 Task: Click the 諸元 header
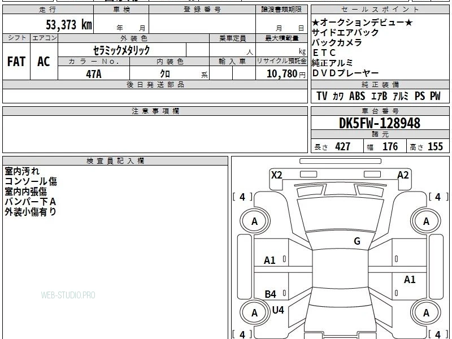tap(380, 134)
